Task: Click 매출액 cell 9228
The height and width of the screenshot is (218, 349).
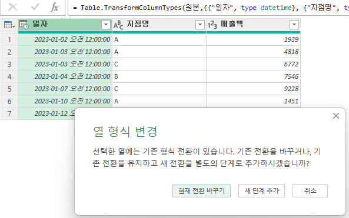Action: [253, 89]
